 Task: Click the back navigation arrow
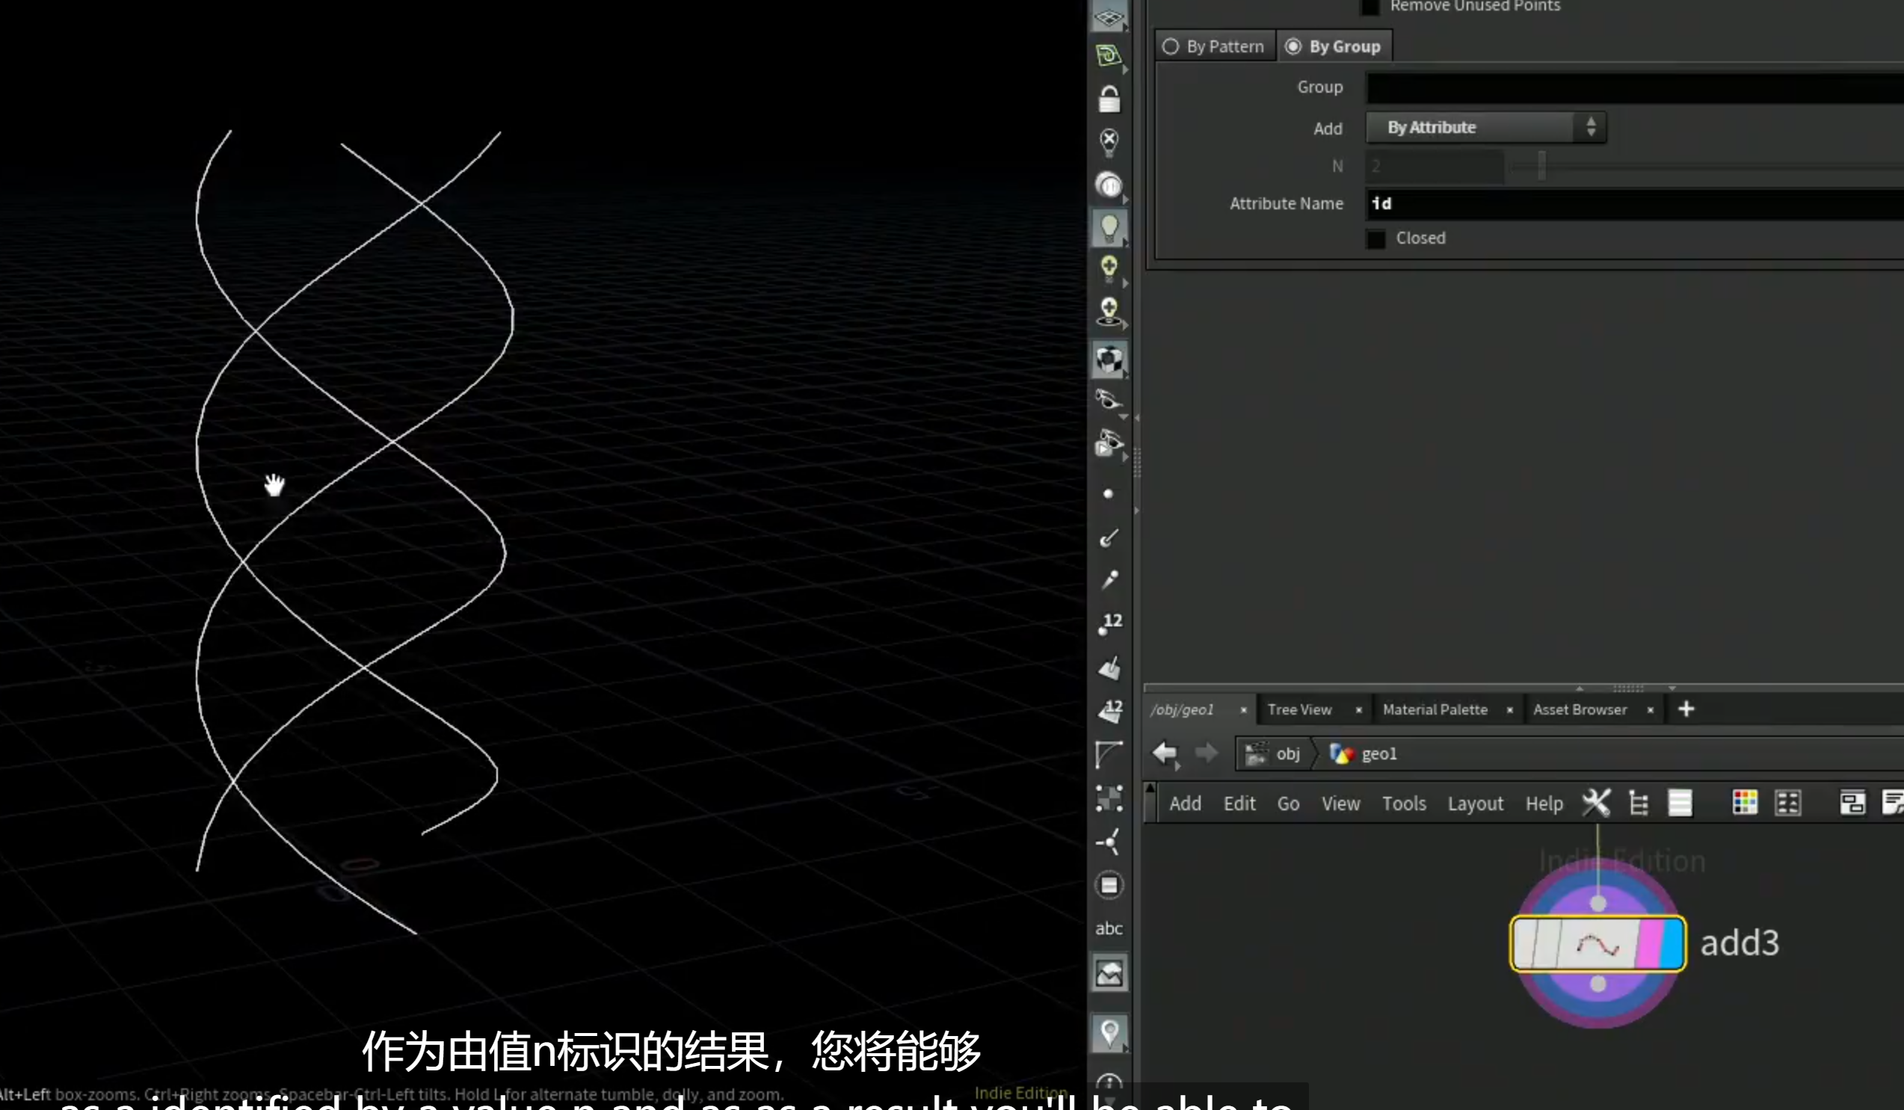pyautogui.click(x=1163, y=753)
